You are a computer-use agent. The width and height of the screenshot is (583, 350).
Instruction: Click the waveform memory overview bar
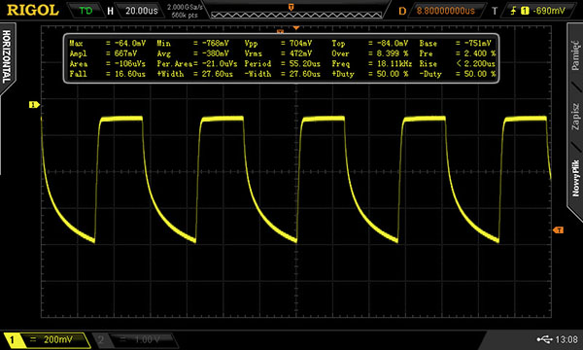[296, 15]
